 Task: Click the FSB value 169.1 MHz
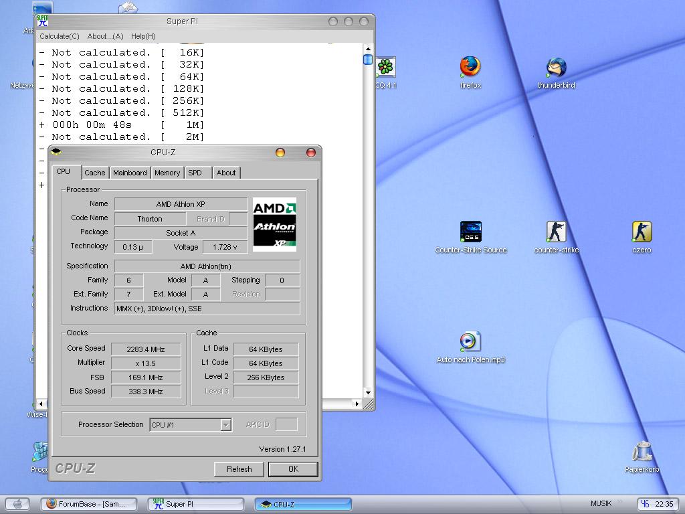pos(146,377)
